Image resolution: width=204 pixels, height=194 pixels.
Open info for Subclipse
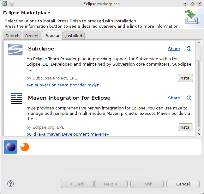[189, 49]
